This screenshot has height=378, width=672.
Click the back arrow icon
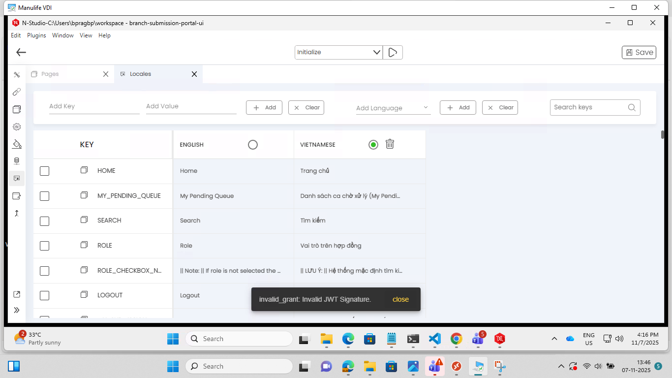(x=21, y=52)
